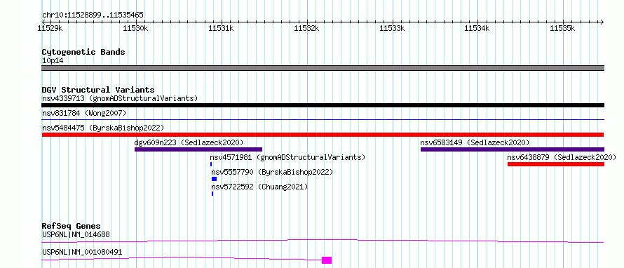Click the 11535k ruler tick label
The image size is (624, 268).
coord(563,28)
